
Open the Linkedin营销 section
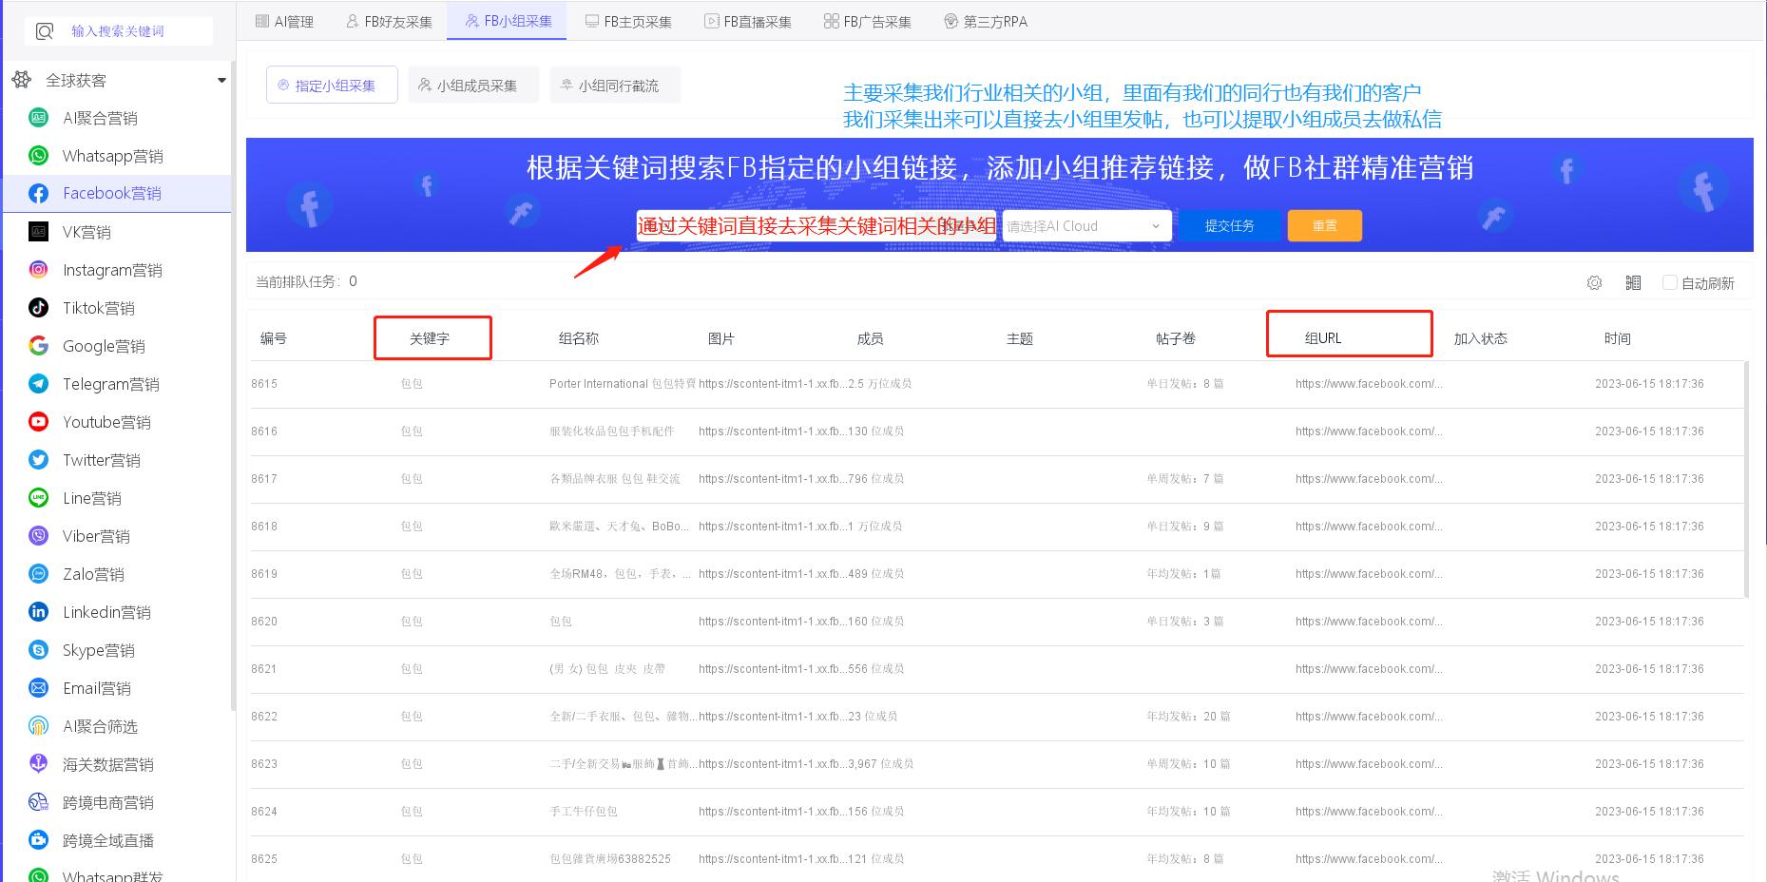tap(107, 611)
